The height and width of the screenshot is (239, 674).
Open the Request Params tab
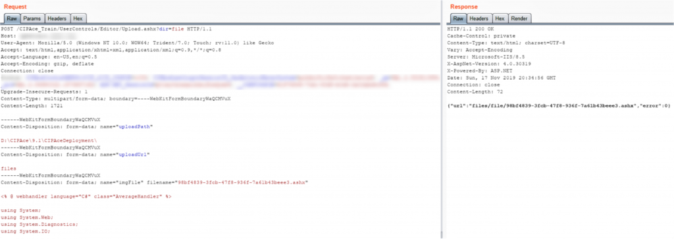click(32, 18)
